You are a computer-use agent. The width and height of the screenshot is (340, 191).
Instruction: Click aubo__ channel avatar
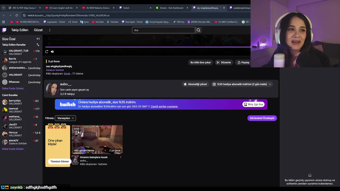[52, 89]
